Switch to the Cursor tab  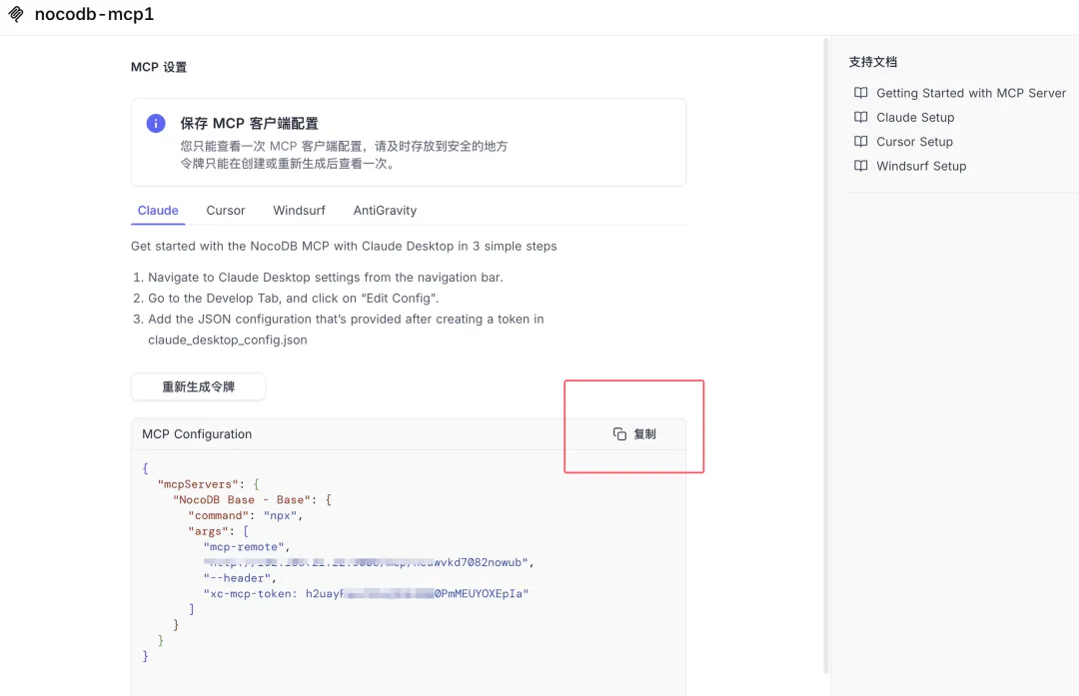[226, 211]
